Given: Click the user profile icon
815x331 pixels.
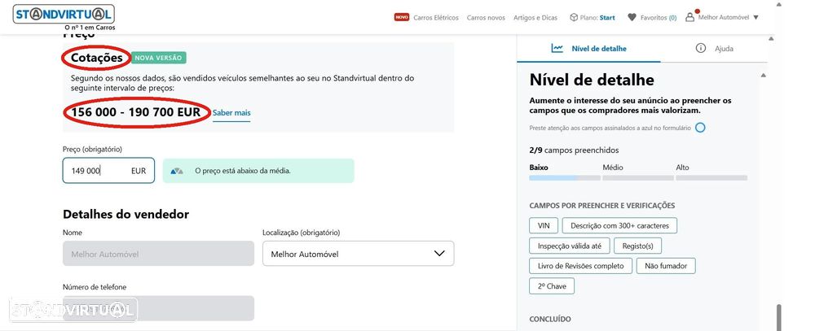Looking at the screenshot, I should click(690, 16).
